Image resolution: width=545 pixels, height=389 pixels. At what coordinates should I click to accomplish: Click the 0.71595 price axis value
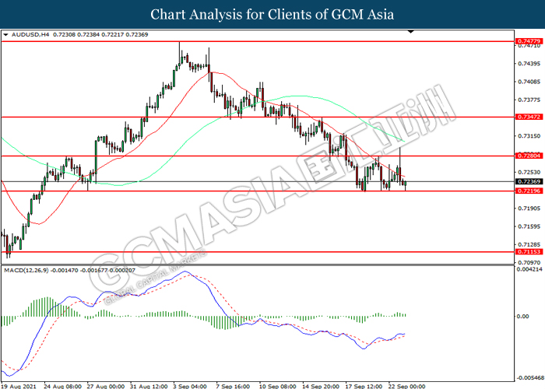(529, 226)
